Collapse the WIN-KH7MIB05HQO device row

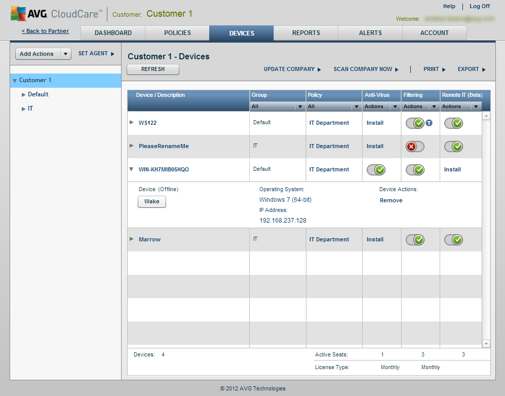coord(131,169)
